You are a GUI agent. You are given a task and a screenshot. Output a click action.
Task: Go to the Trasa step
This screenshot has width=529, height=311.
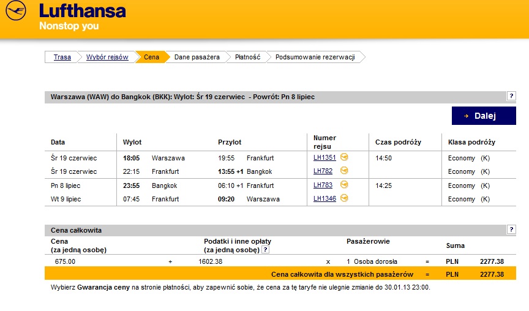click(62, 57)
